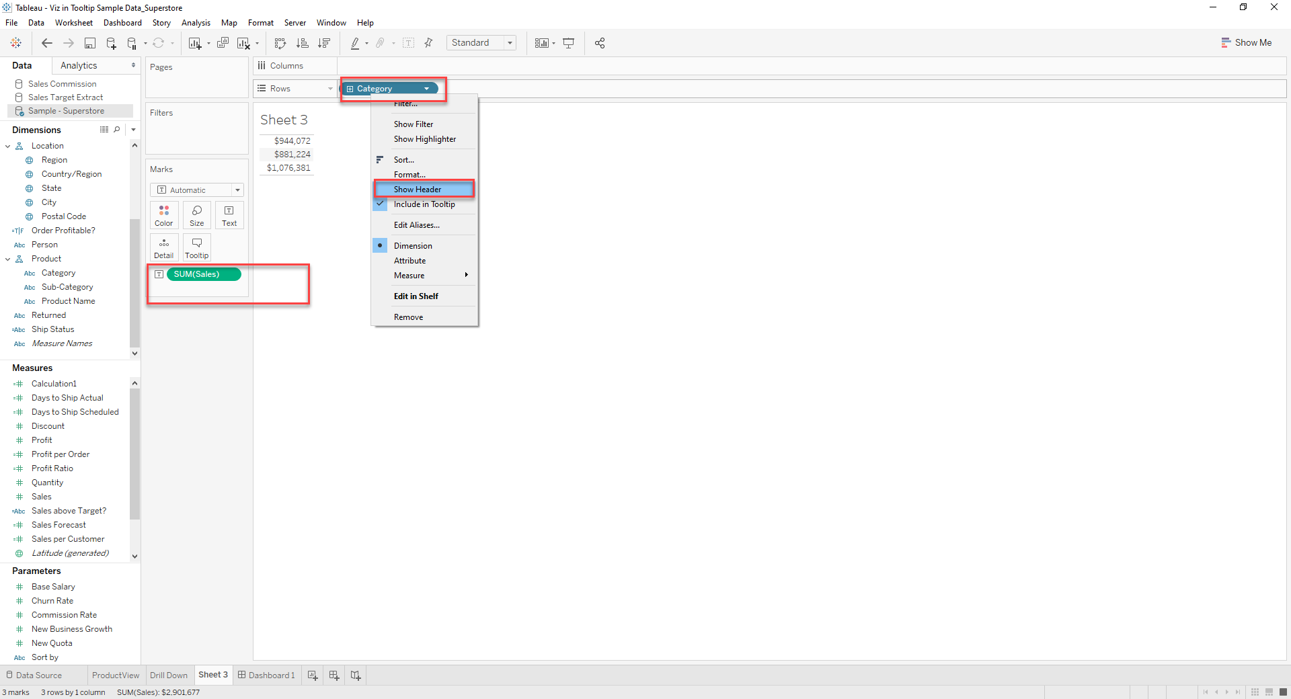Open the Standard fit dropdown

[510, 43]
